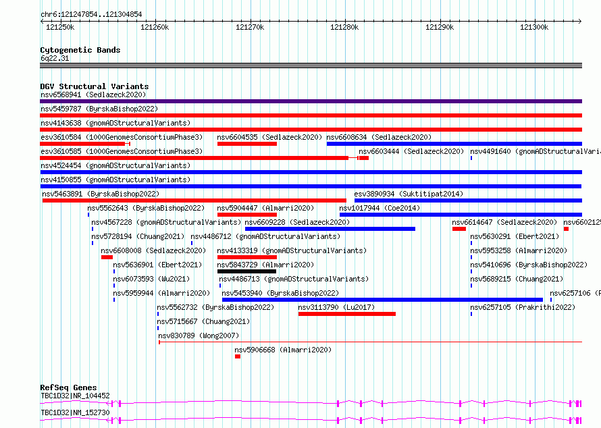The height and width of the screenshot is (428, 601).
Task: Select the small red nsv6603444 bar
Action: click(364, 158)
